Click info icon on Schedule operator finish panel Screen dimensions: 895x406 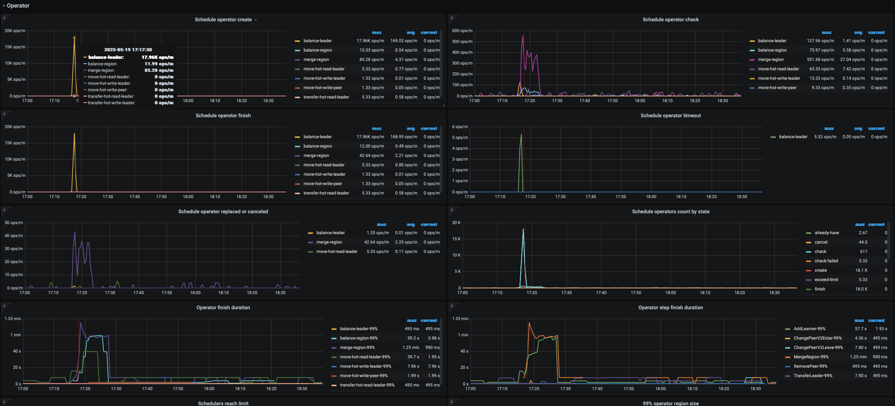point(4,114)
